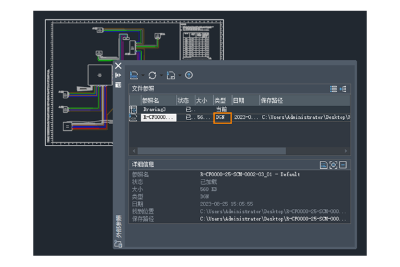Close the External References palette

click(x=118, y=65)
